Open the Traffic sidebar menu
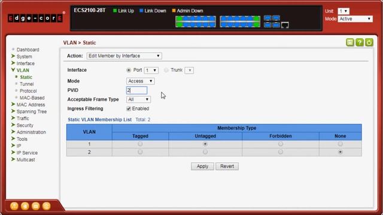This screenshot has height=215, width=383. (23, 118)
